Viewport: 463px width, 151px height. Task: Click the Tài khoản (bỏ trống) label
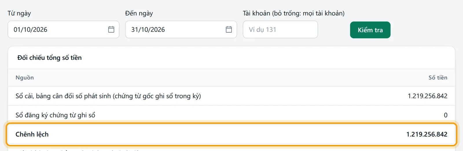pyautogui.click(x=293, y=13)
